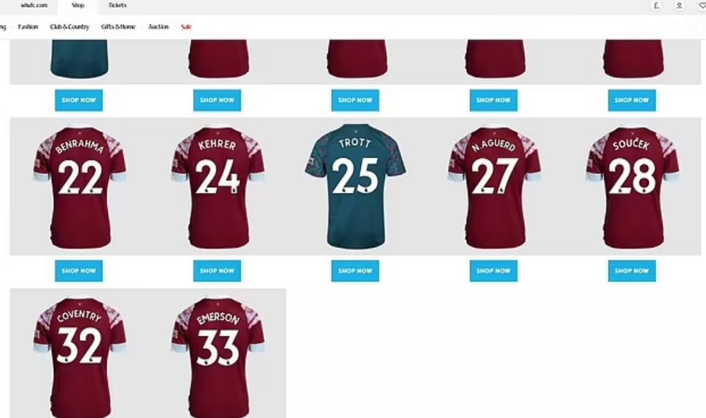706x418 pixels.
Task: Switch to the Tickets tab
Action: 117,6
